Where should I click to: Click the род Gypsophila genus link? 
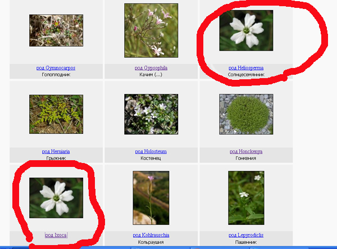click(x=151, y=68)
